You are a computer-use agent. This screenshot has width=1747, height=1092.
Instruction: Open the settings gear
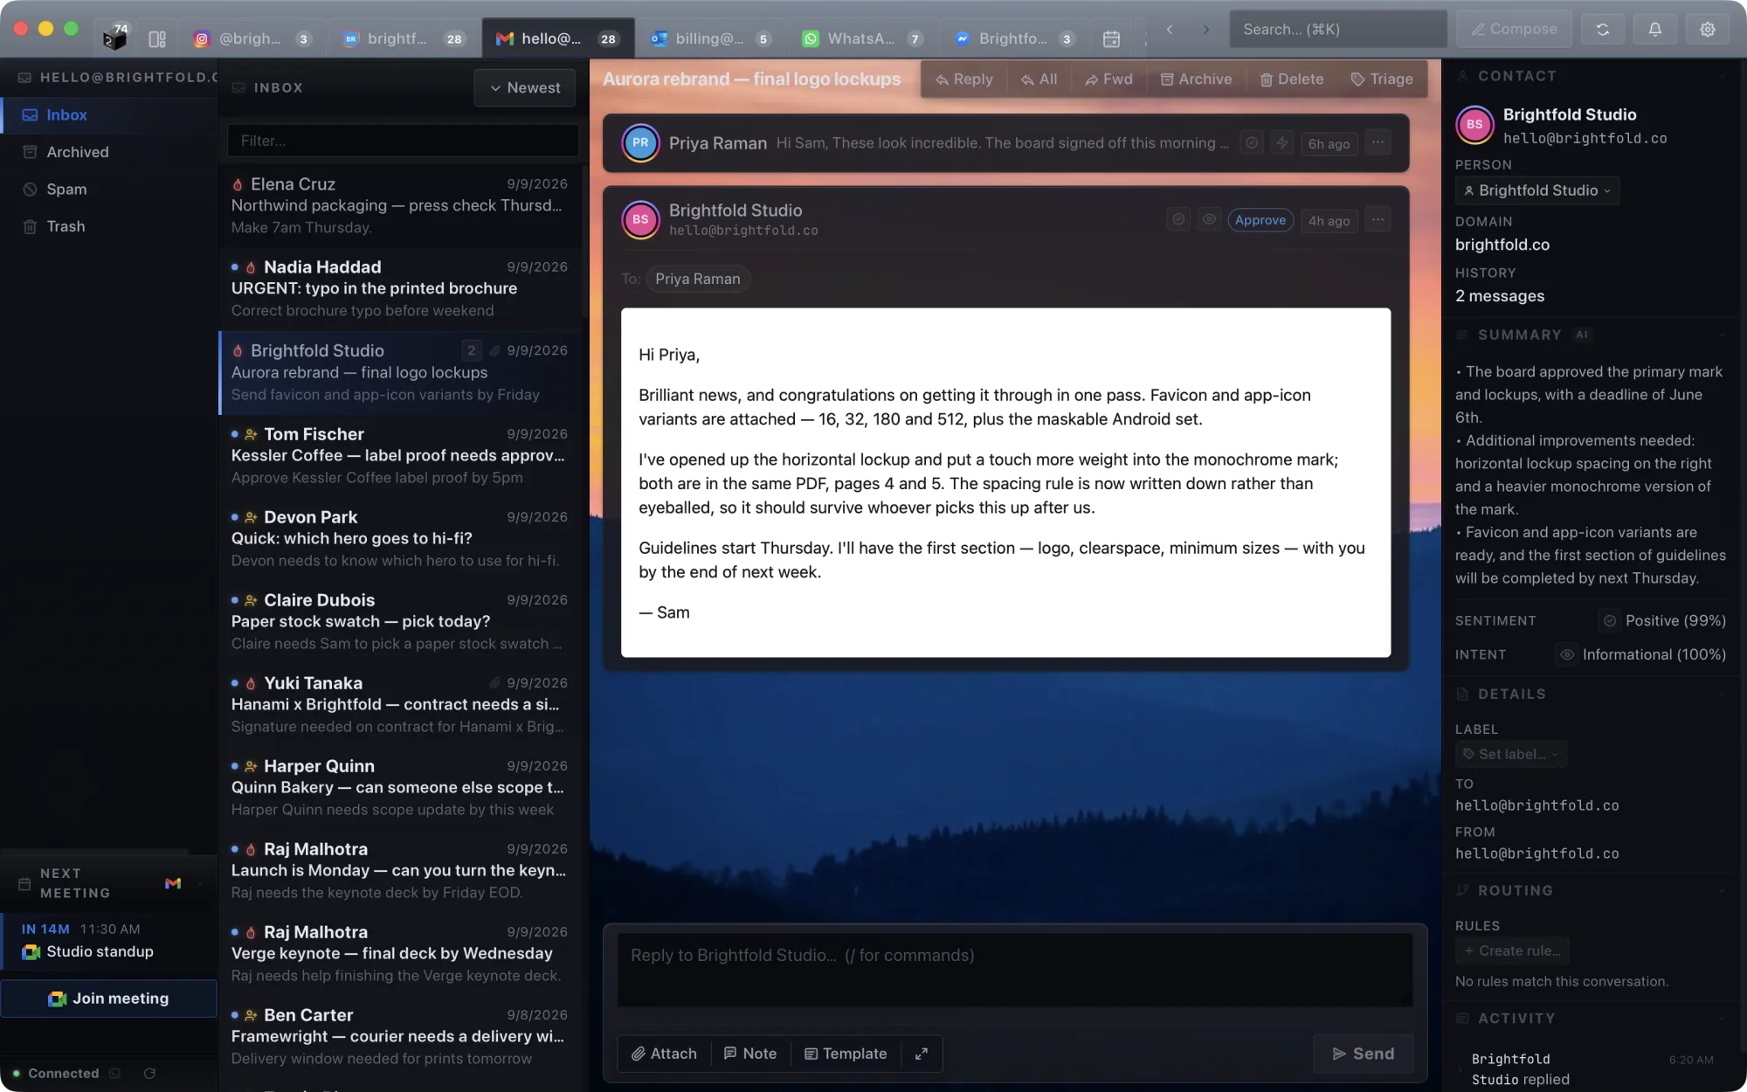coord(1707,29)
